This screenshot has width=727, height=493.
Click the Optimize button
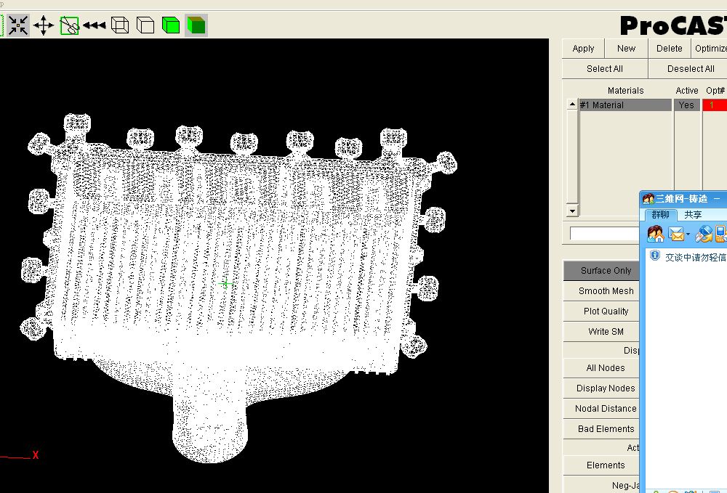click(710, 49)
